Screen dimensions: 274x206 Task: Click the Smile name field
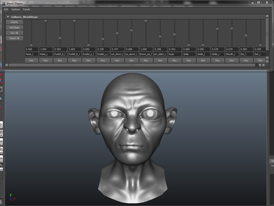[189, 54]
